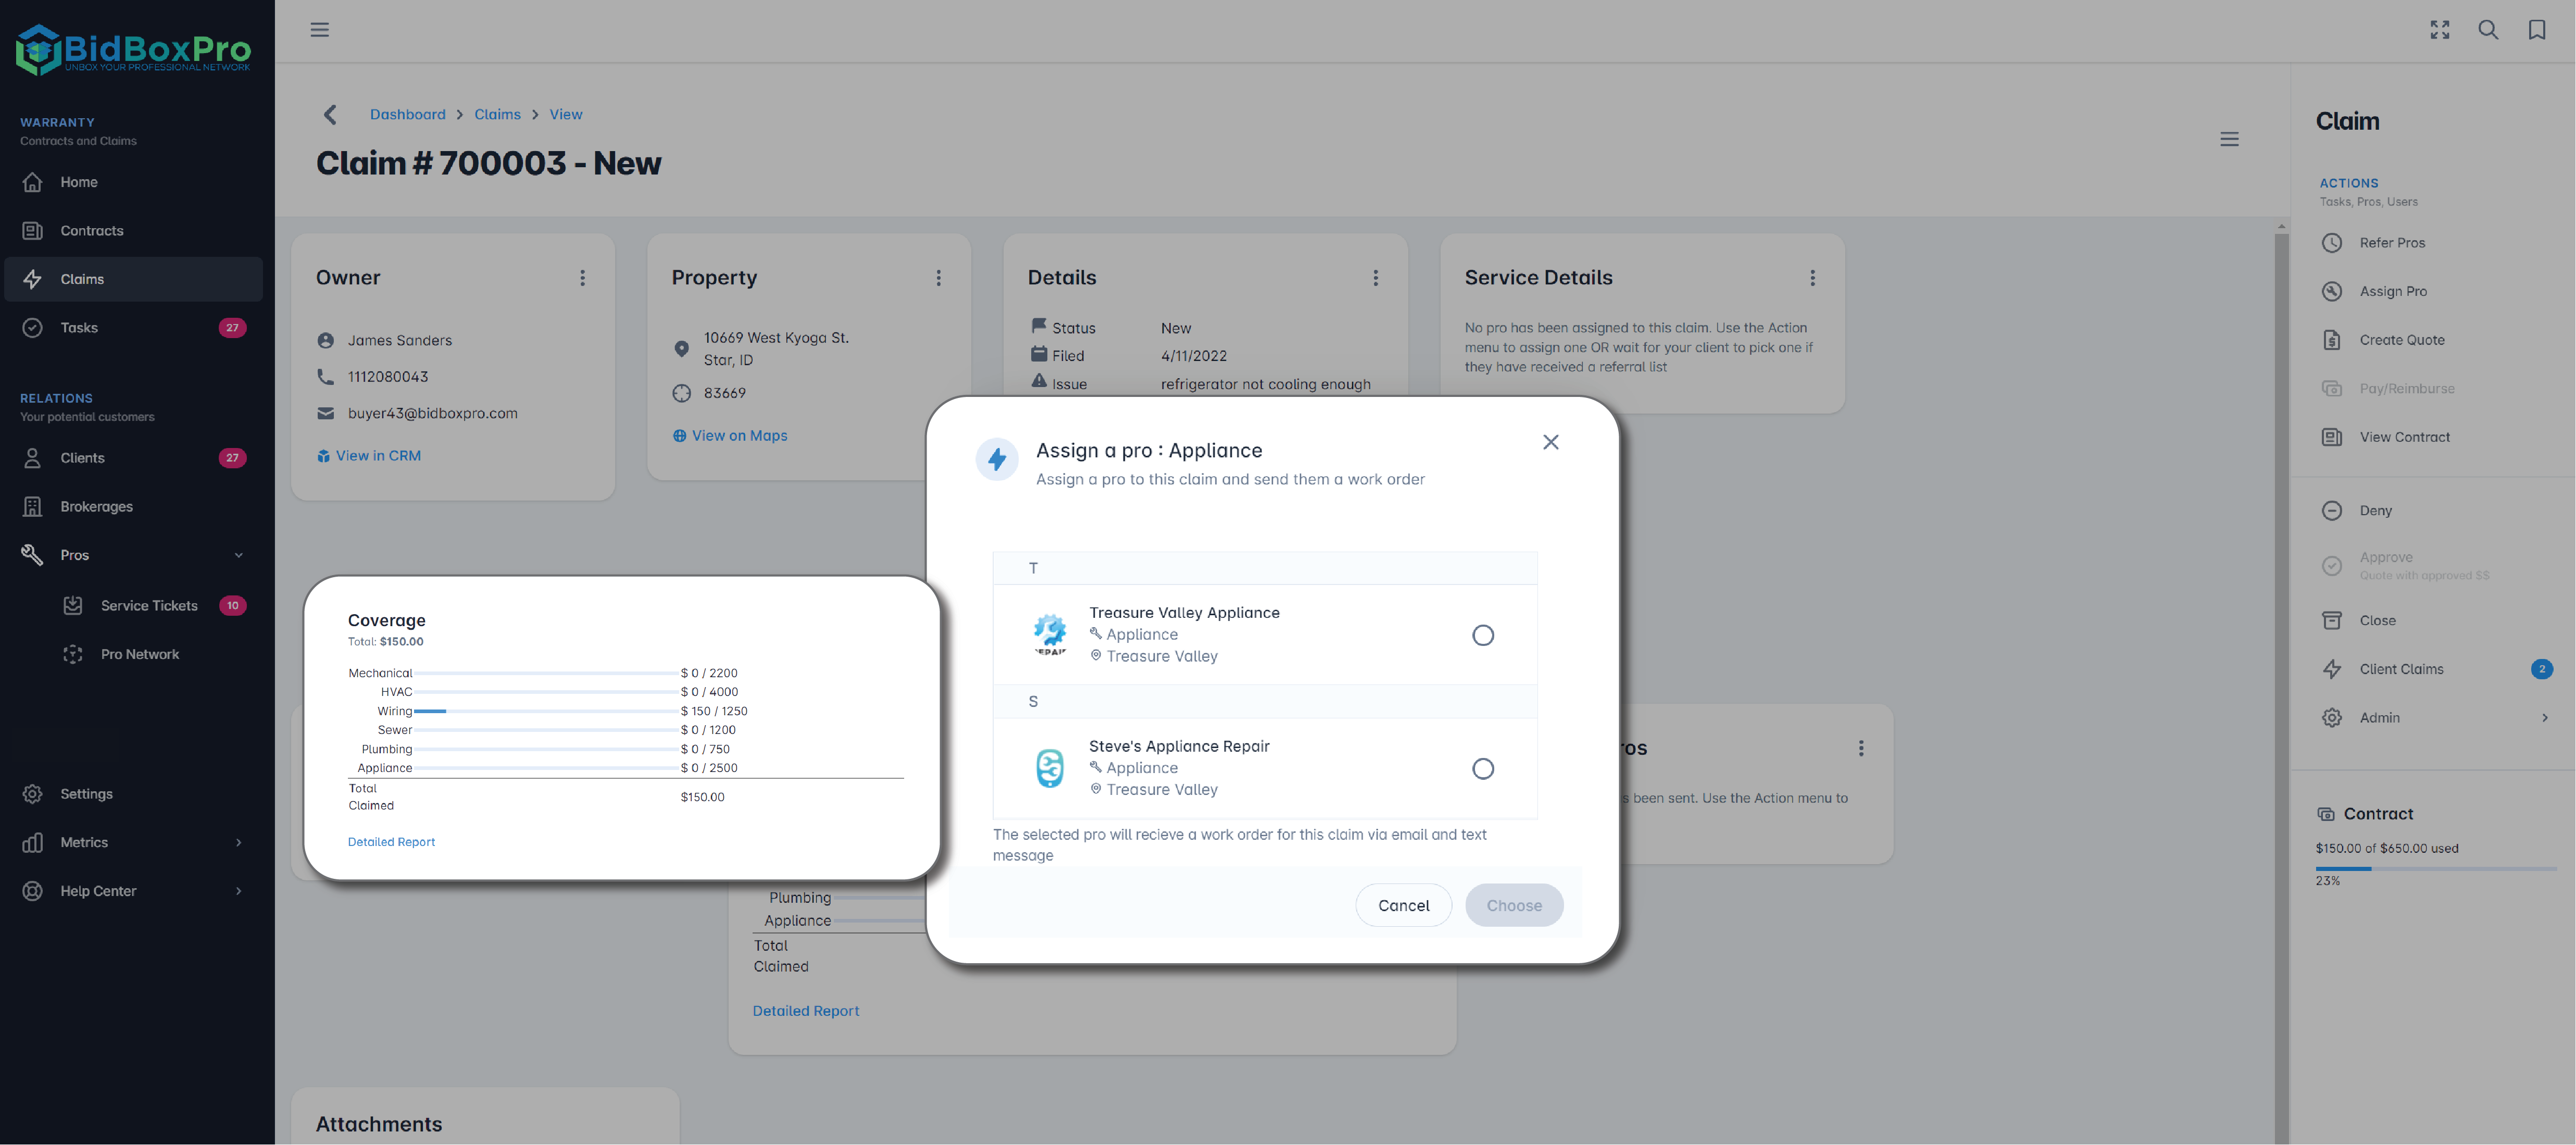
Task: Click the bookmark icon in top bar
Action: [2537, 30]
